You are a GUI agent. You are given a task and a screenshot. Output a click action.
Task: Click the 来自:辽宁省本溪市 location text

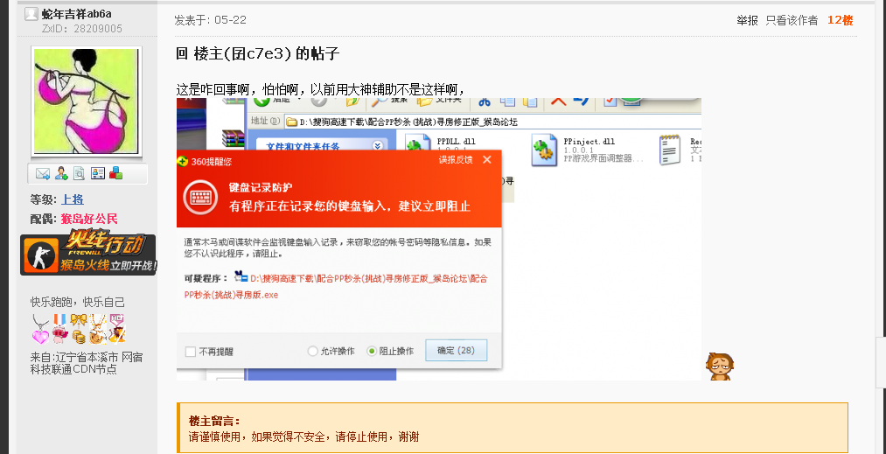[x=87, y=364]
